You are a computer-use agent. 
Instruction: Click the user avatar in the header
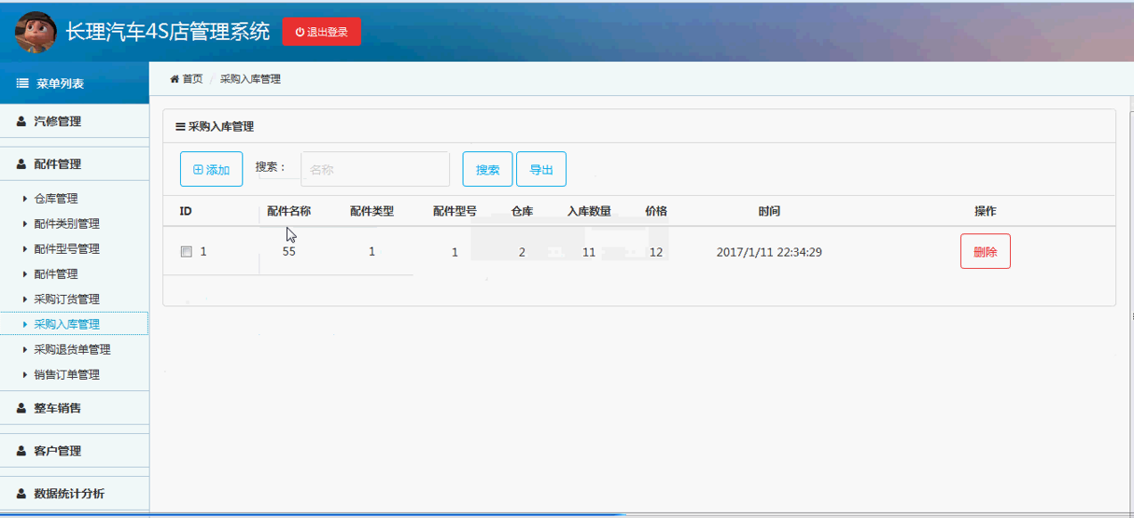pos(35,32)
